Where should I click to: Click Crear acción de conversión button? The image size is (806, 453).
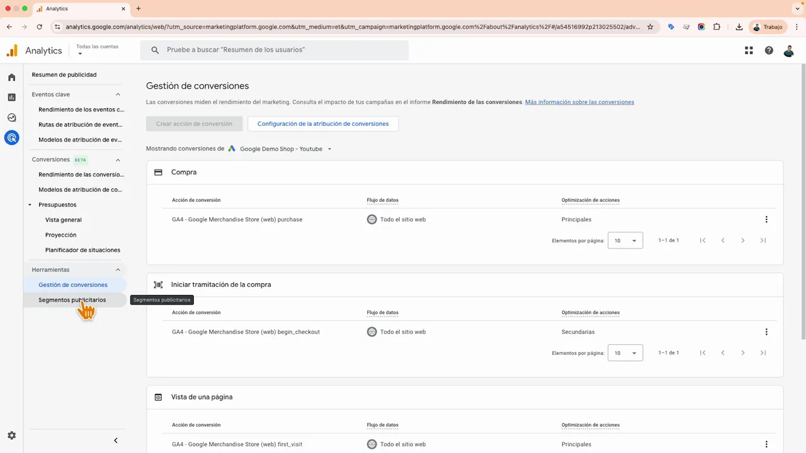(x=194, y=124)
